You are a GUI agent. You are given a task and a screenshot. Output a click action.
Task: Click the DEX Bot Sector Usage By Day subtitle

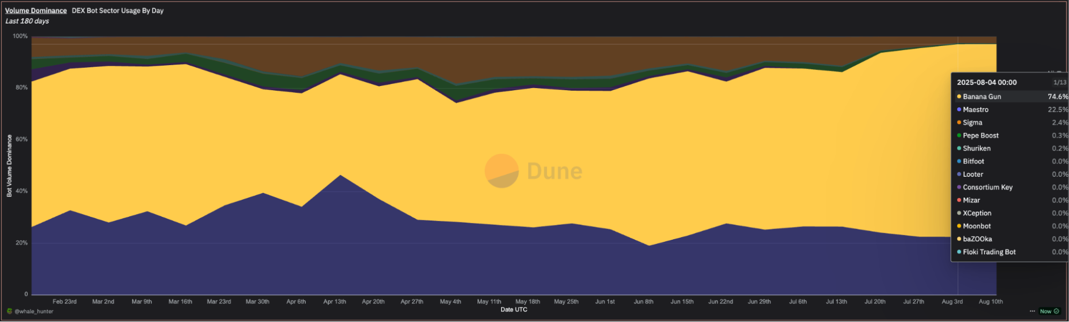pos(118,11)
